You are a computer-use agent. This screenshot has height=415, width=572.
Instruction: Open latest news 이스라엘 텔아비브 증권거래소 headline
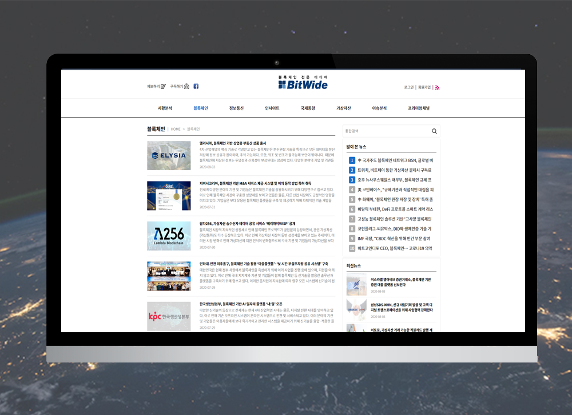pos(401,282)
